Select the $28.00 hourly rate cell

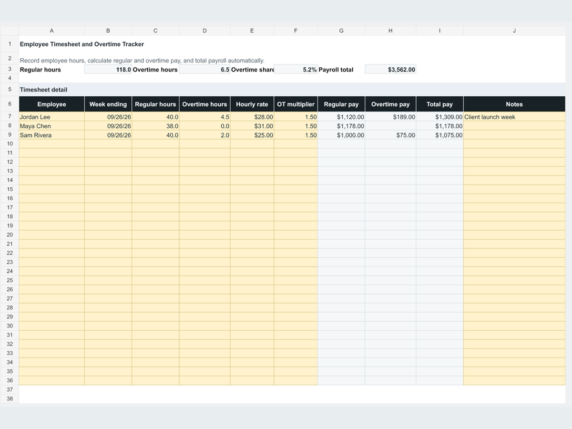(252, 117)
